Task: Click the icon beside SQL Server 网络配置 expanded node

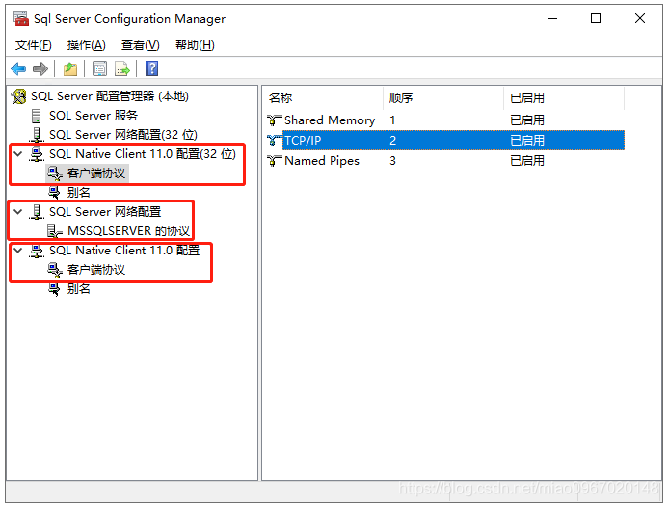Action: pyautogui.click(x=37, y=212)
